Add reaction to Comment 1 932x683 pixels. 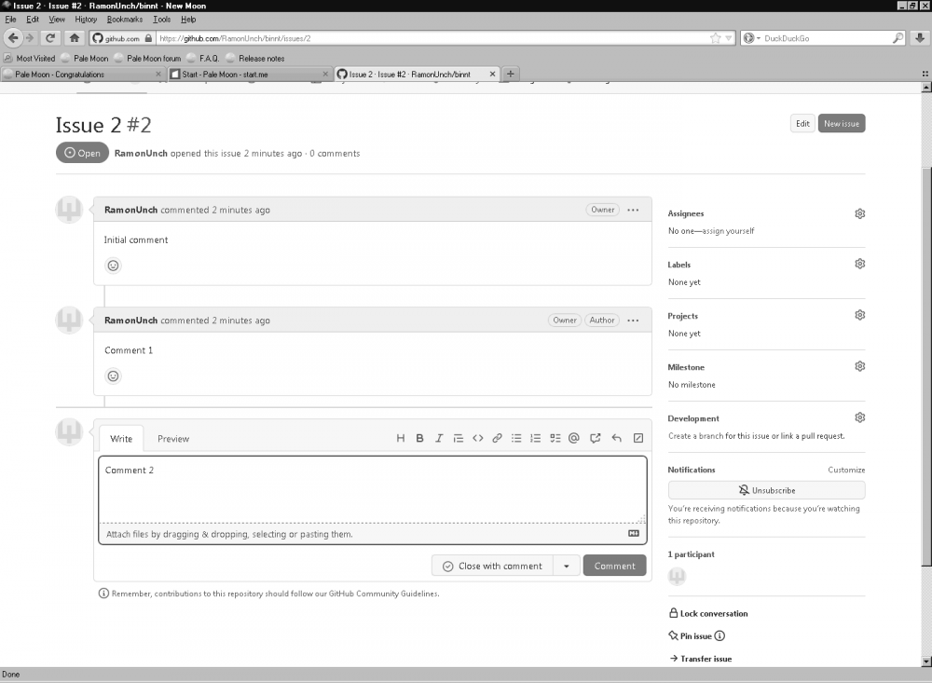pyautogui.click(x=113, y=376)
